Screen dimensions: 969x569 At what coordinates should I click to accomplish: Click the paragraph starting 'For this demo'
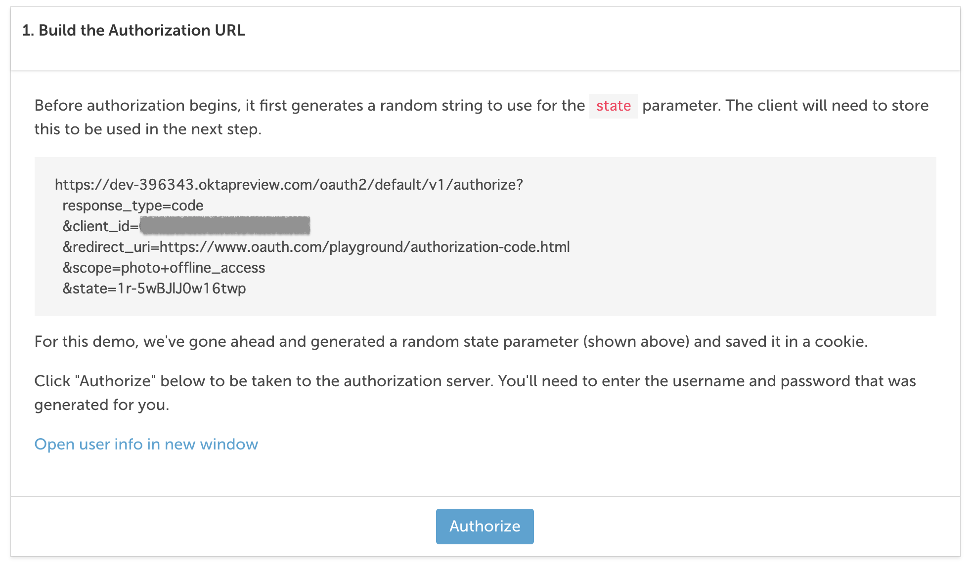tap(451, 341)
